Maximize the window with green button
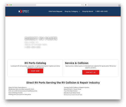The image size is (126, 107). click(x=11, y=5)
